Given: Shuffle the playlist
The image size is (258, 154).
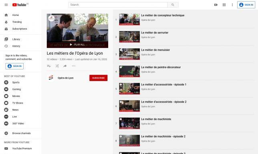Looking at the screenshot, I should (x=57, y=66).
